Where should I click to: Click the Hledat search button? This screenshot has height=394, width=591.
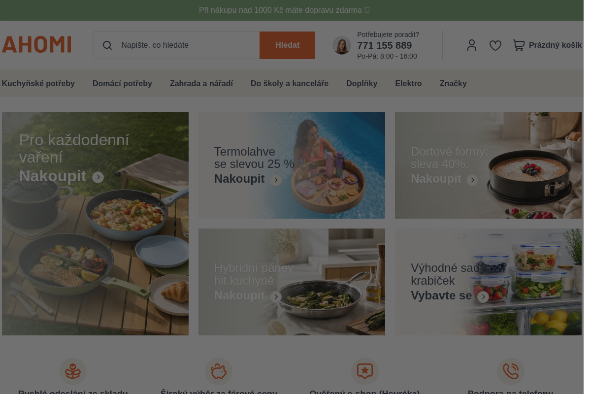coord(287,45)
